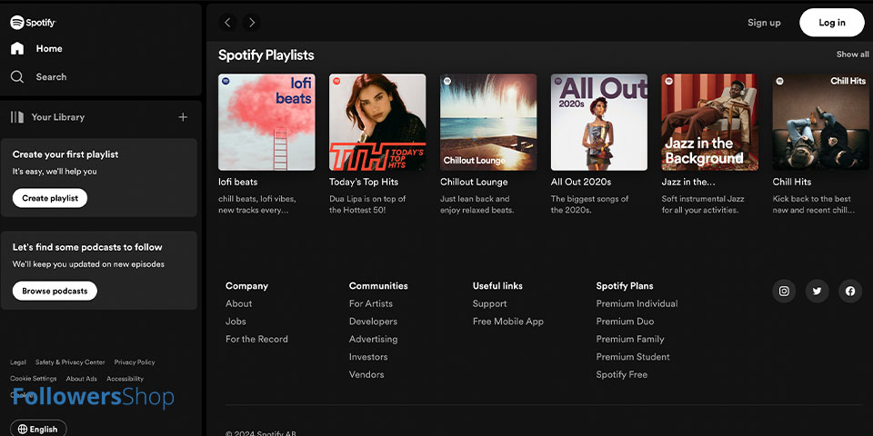Open the For the Record link
Image resolution: width=873 pixels, height=436 pixels.
[256, 339]
